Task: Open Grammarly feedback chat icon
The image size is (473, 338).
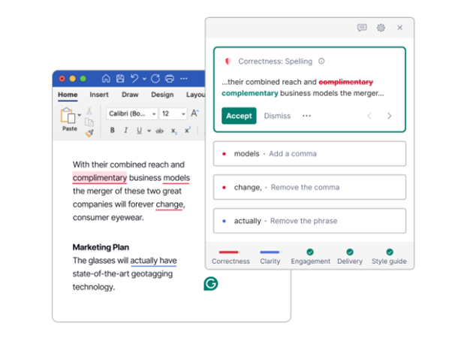Action: pyautogui.click(x=362, y=28)
